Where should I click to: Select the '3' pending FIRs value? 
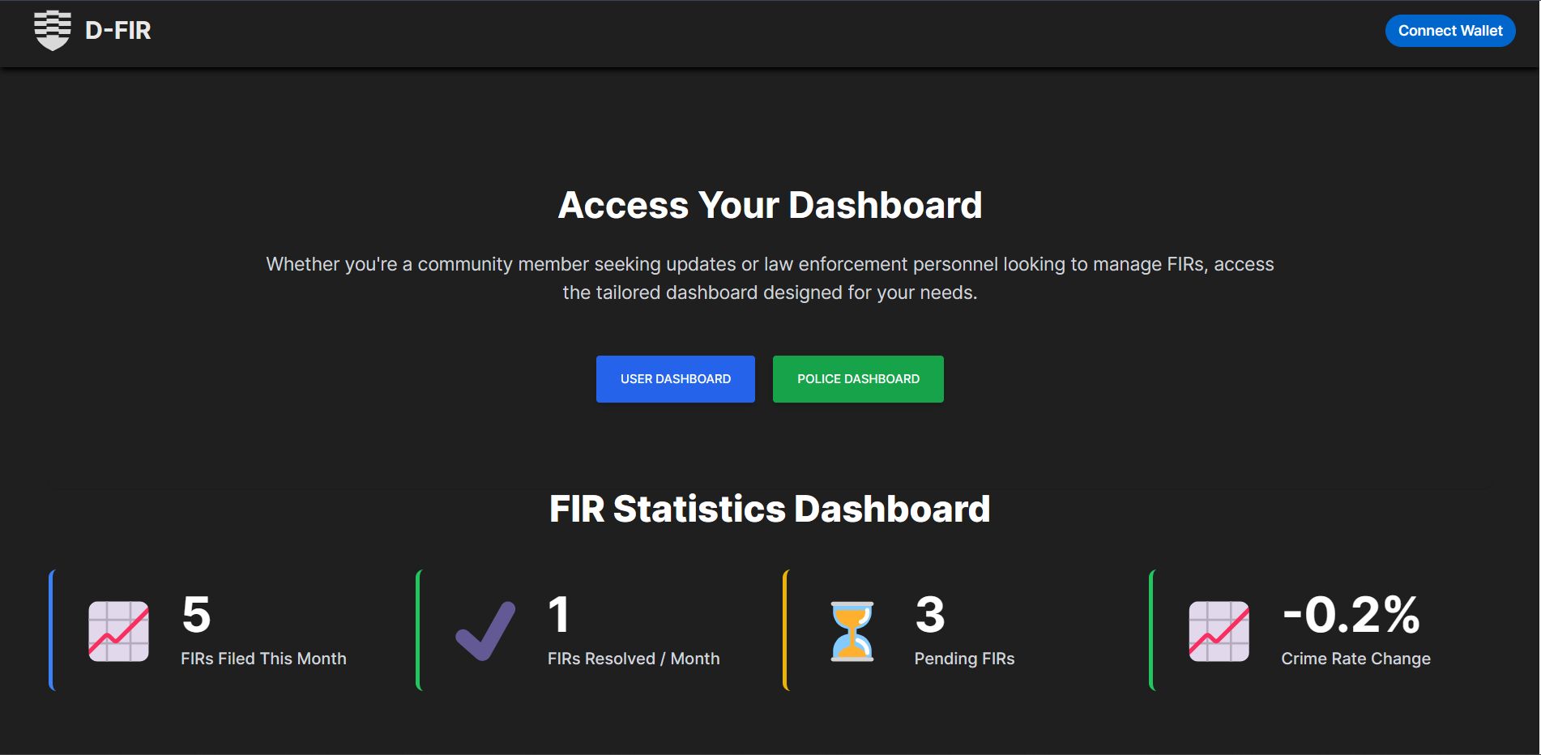[930, 615]
